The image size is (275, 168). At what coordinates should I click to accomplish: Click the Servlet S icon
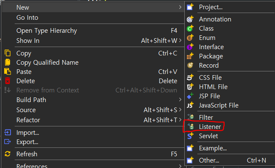point(190,136)
